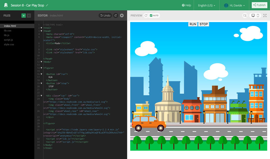The width and height of the screenshot is (270, 159).
Task: Click the RUN button in the preview
Action: point(193,24)
